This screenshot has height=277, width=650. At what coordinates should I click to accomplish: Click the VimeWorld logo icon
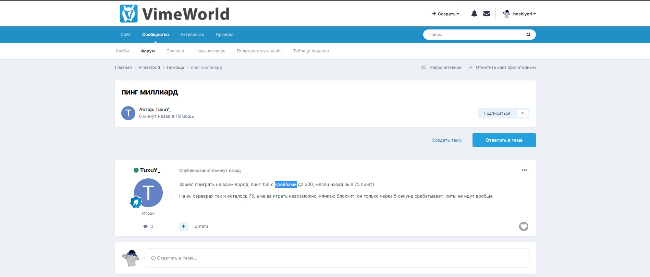[x=128, y=14]
